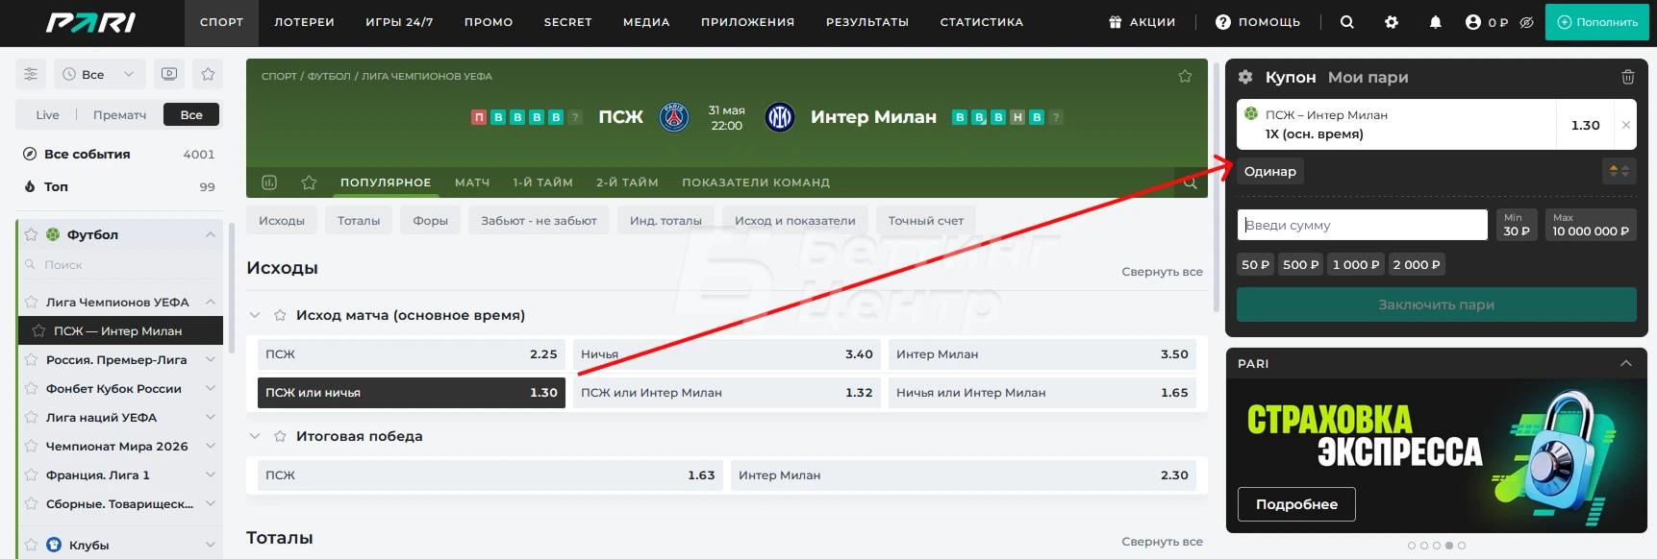The image size is (1657, 559).
Task: Open Лотереи menu
Action: pos(304,22)
